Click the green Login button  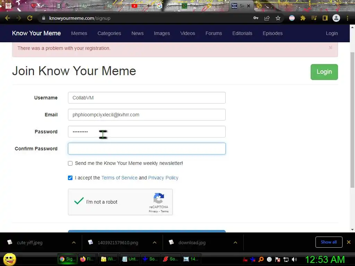coord(324,72)
